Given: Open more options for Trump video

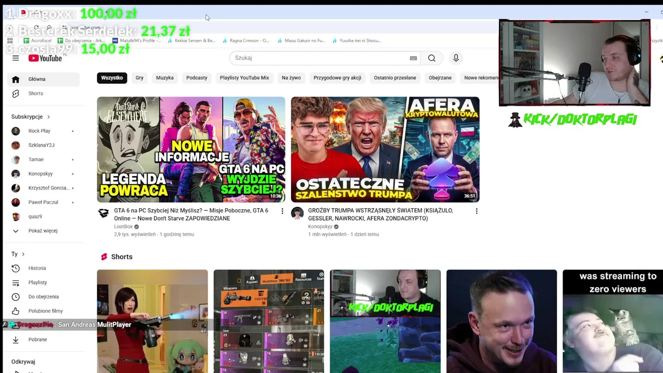Looking at the screenshot, I should coord(477,211).
